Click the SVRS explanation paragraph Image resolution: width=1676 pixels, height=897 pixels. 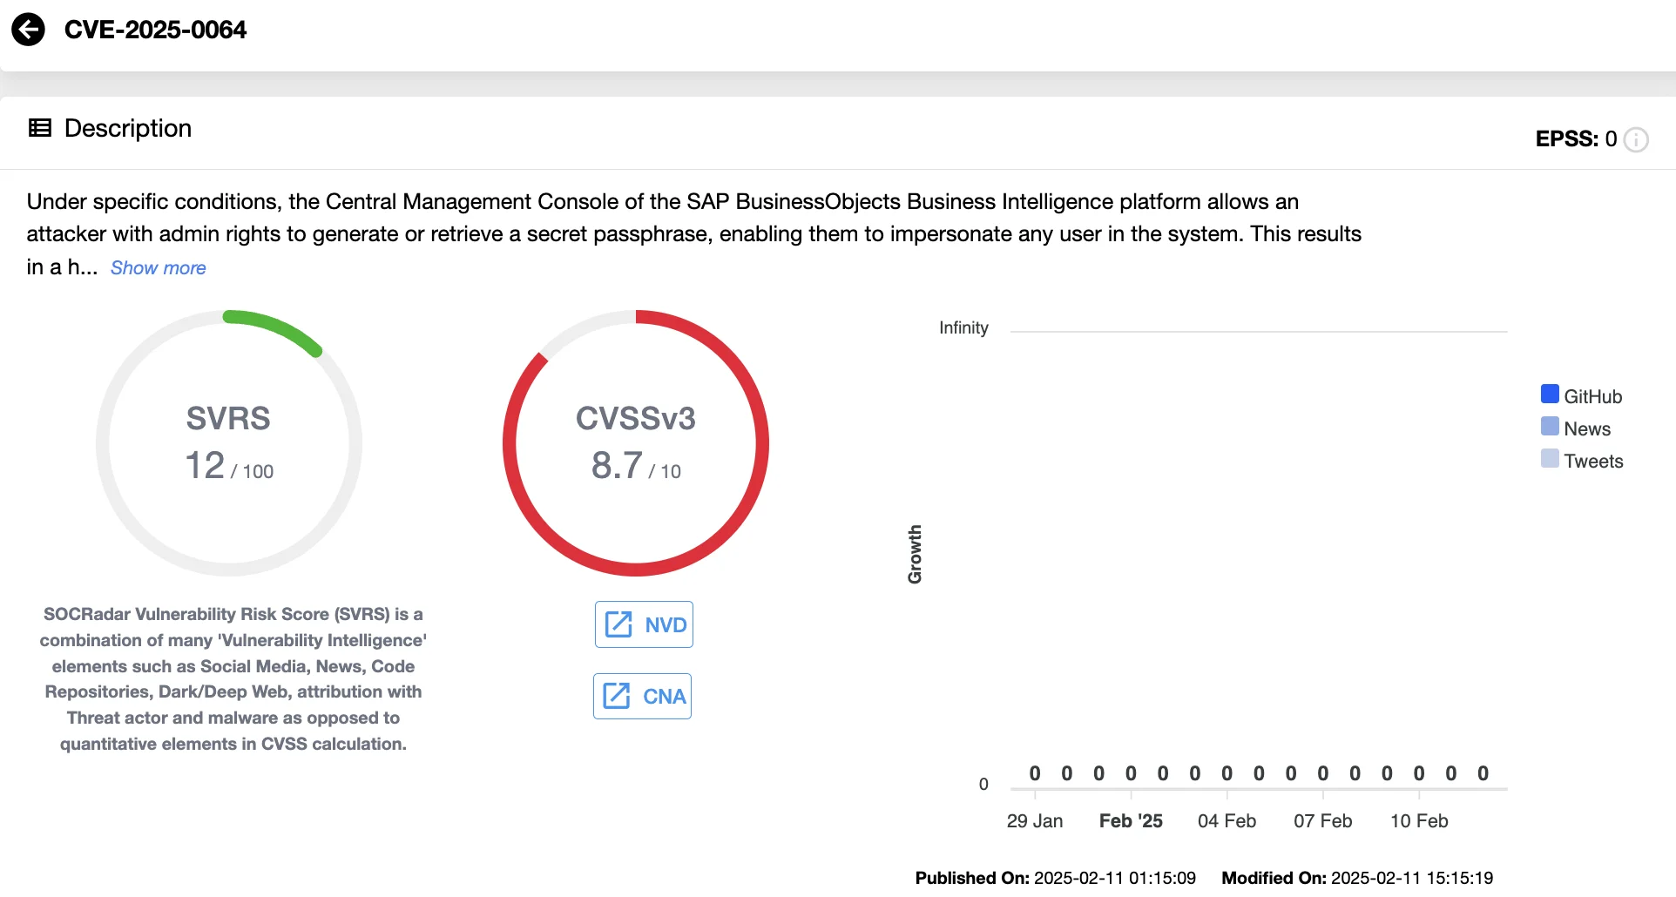[233, 678]
